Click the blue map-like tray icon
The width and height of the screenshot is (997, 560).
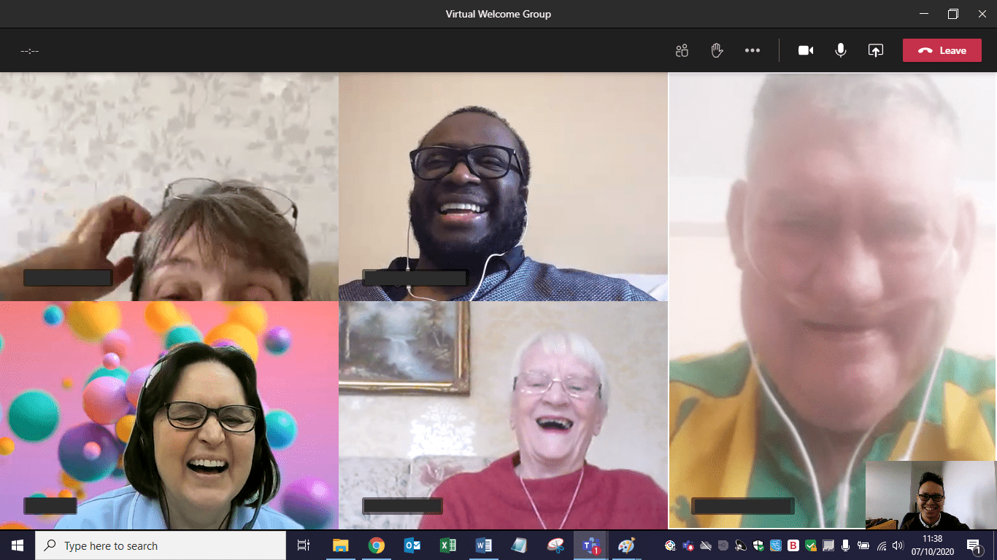(776, 545)
